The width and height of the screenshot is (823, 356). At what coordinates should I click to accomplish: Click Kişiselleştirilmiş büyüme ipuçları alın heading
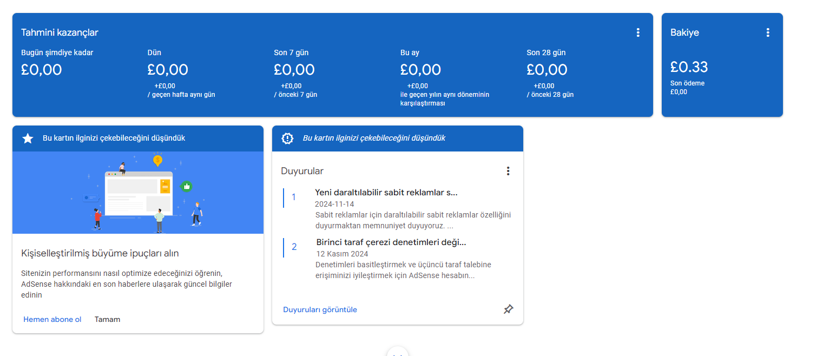click(100, 253)
